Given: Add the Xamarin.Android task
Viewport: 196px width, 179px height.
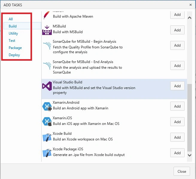Looking at the screenshot, I should 177,106.
